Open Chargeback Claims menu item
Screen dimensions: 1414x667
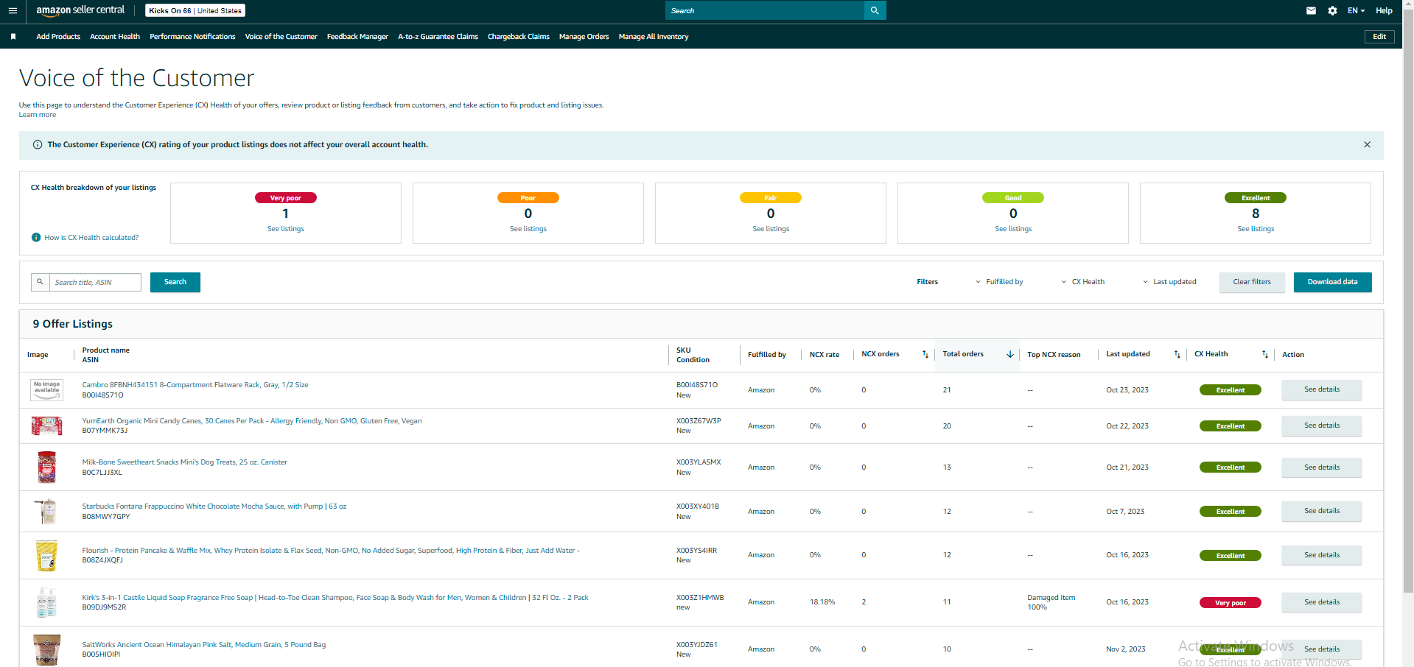click(519, 37)
